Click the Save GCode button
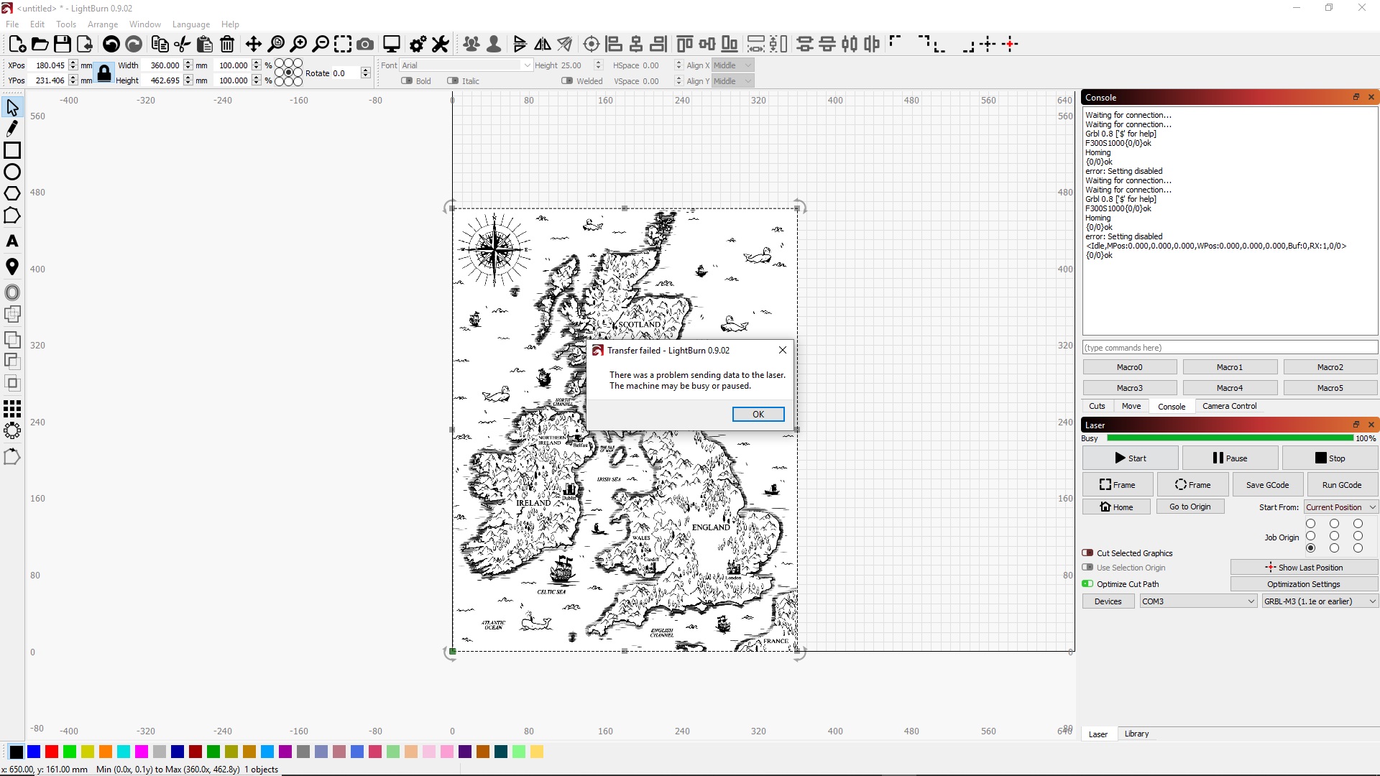The image size is (1380, 776). coord(1267,484)
